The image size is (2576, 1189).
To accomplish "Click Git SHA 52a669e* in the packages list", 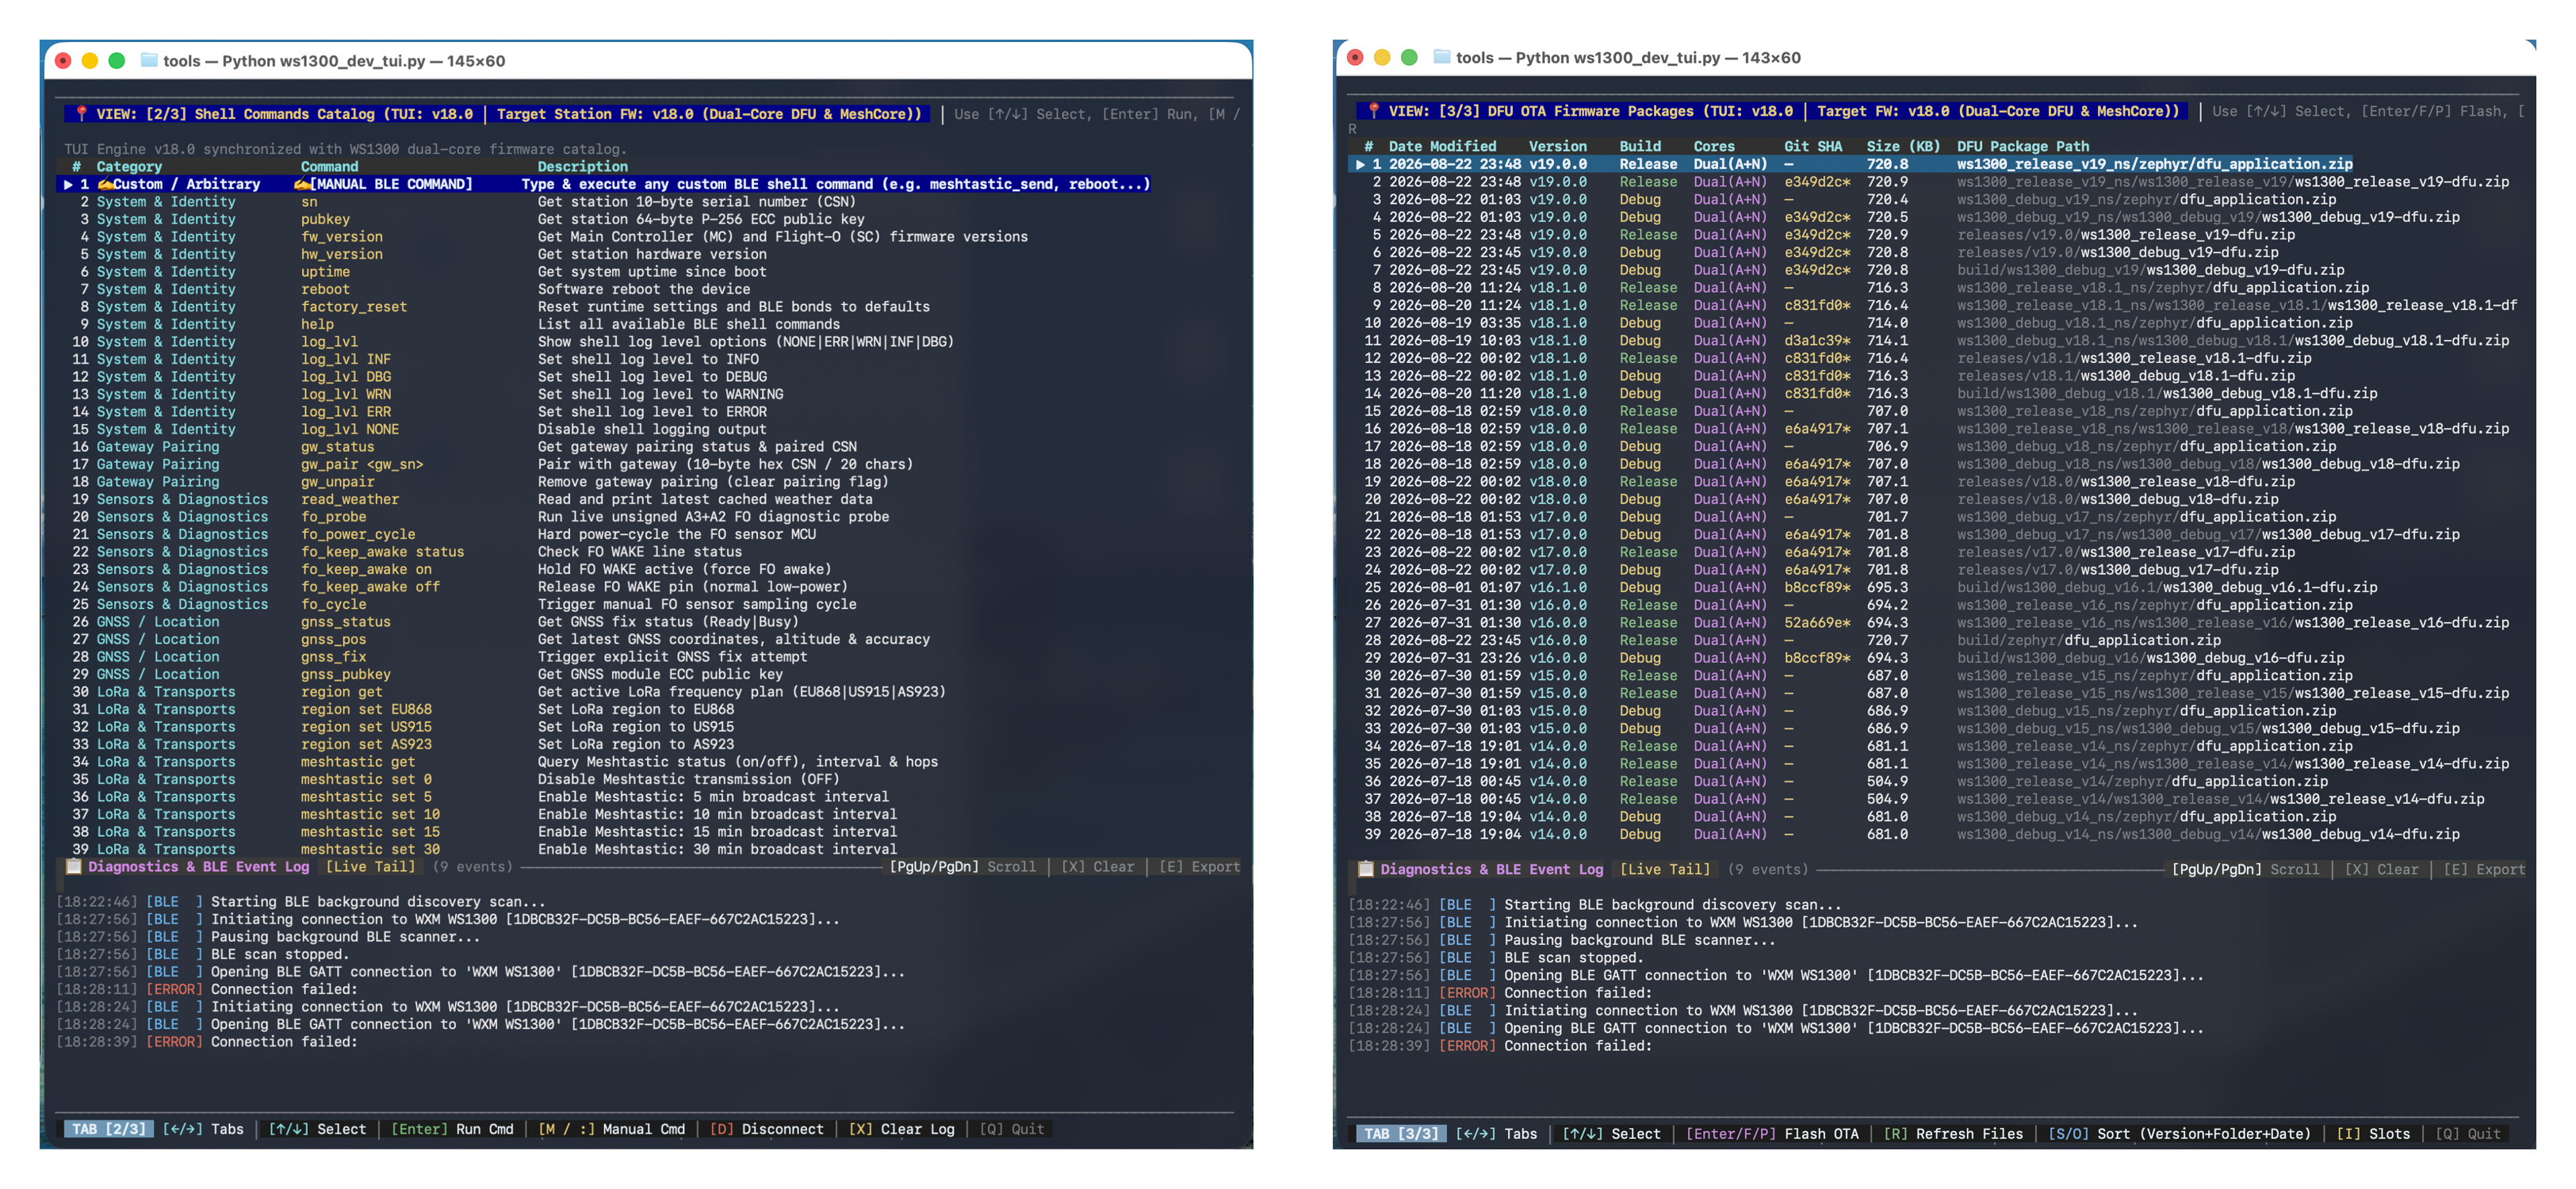I will tap(1817, 623).
